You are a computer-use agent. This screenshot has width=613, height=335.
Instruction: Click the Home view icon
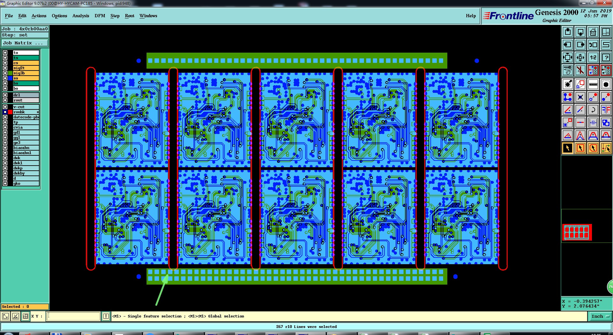pyautogui.click(x=593, y=32)
